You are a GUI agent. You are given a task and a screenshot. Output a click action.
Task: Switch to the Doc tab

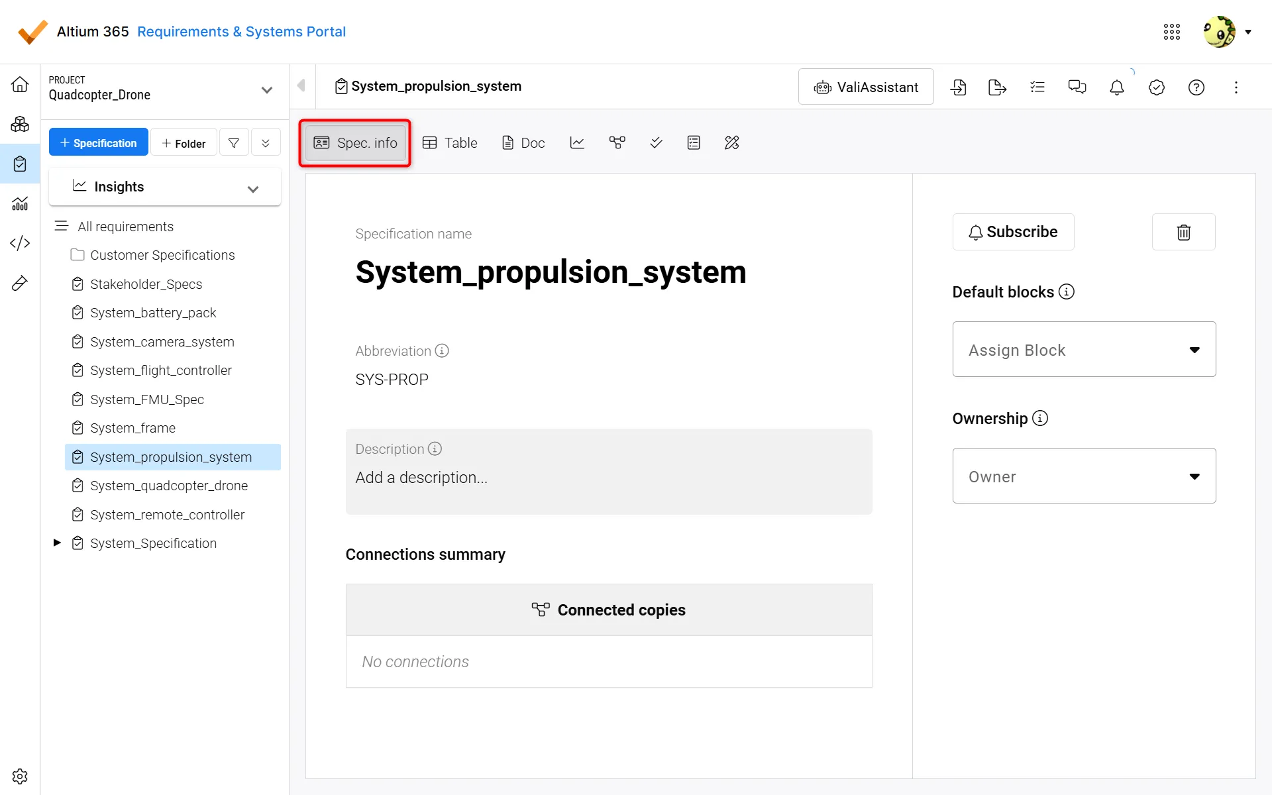523,142
